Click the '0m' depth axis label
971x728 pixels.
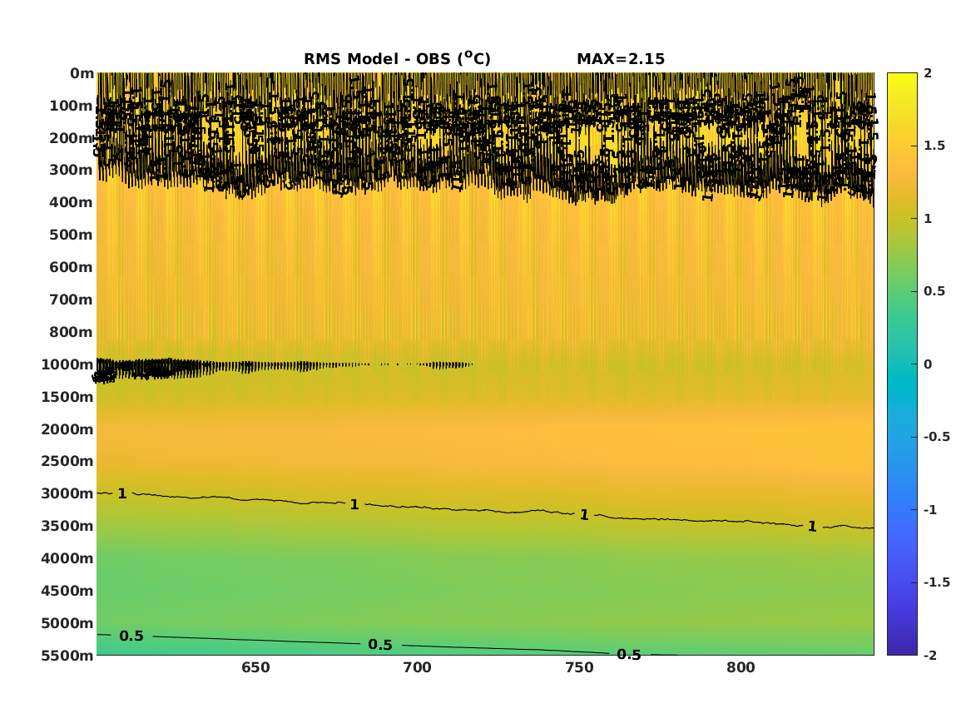coord(82,74)
